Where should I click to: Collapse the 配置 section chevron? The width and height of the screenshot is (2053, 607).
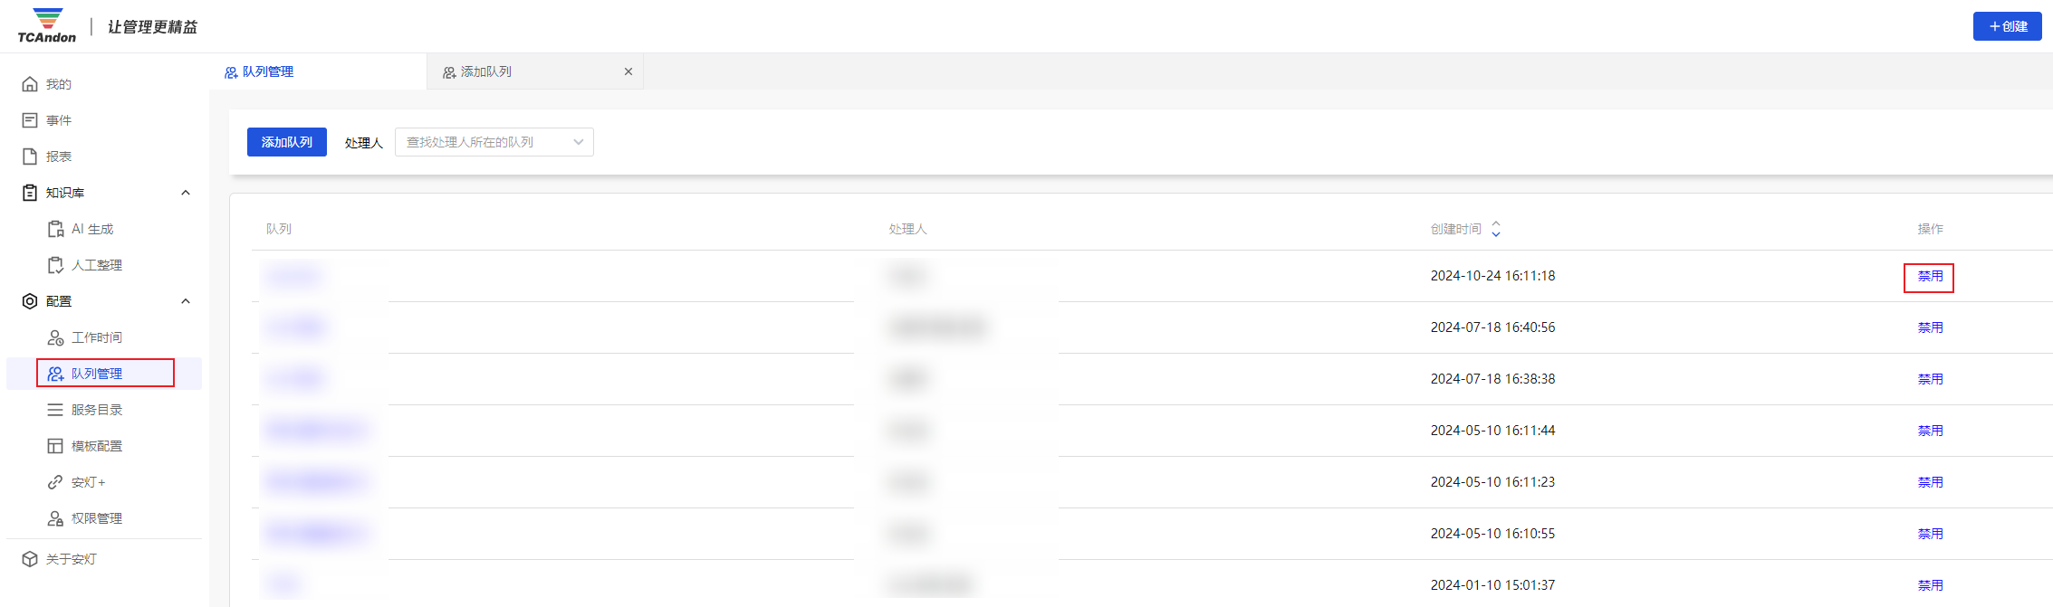tap(186, 301)
